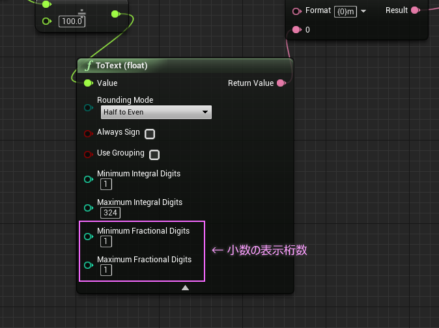Click the upper green input pin of the top-left node
This screenshot has height=328, width=439.
click(x=46, y=4)
